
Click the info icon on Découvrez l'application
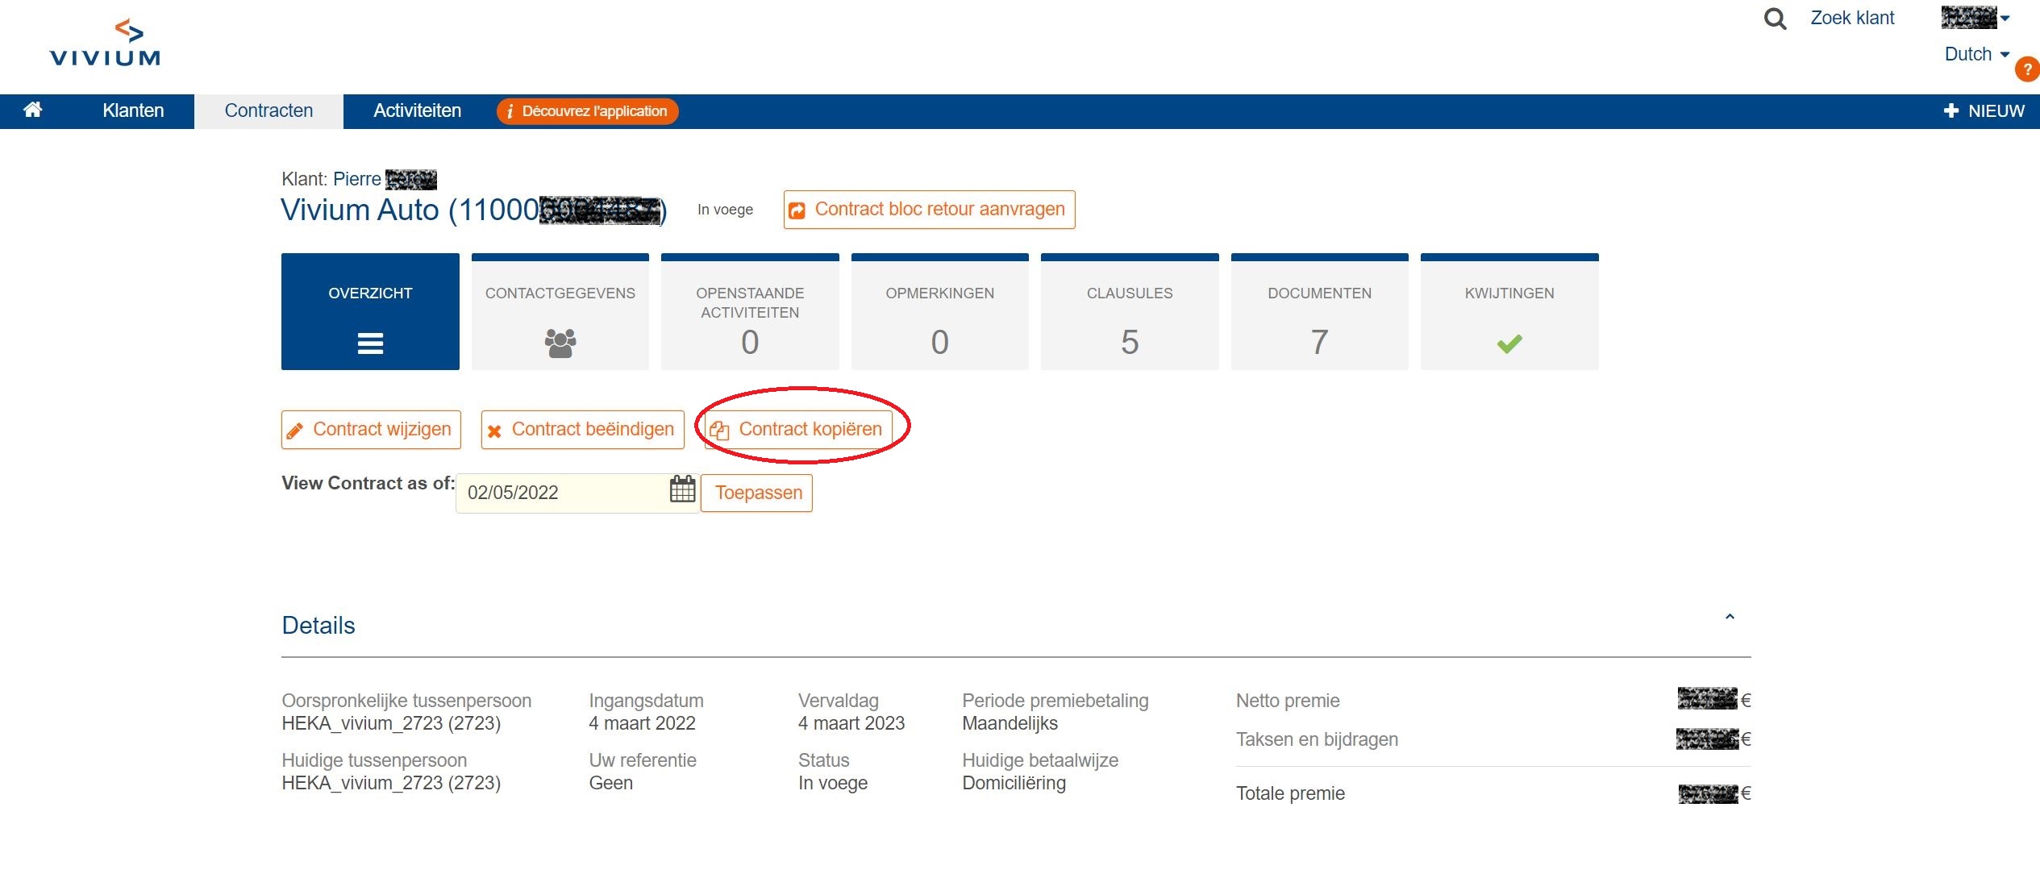(x=510, y=111)
